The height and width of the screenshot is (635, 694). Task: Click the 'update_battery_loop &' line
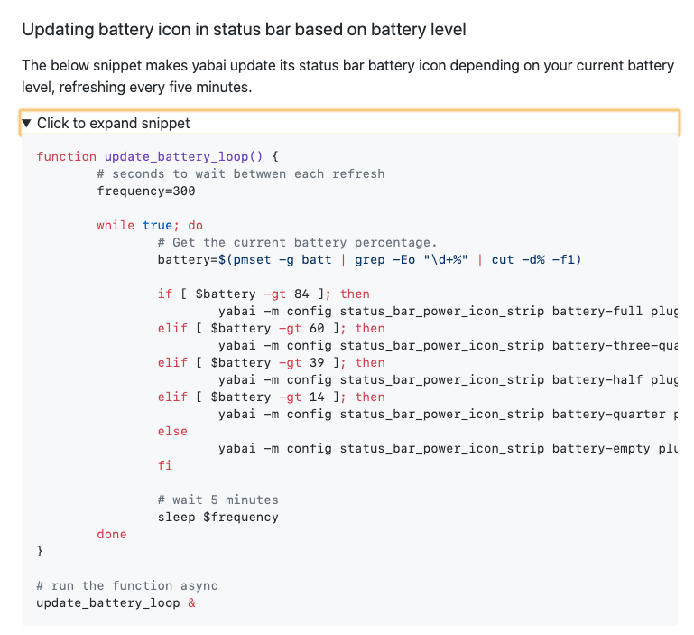(x=116, y=603)
